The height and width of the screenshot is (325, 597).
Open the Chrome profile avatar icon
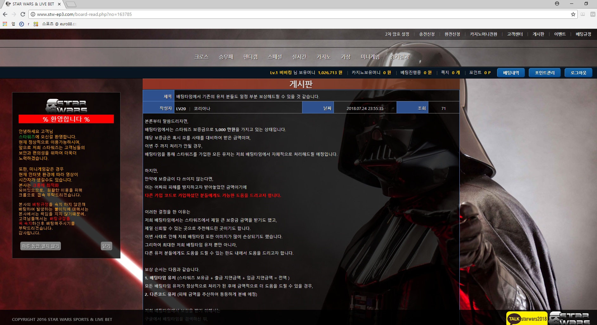click(557, 4)
